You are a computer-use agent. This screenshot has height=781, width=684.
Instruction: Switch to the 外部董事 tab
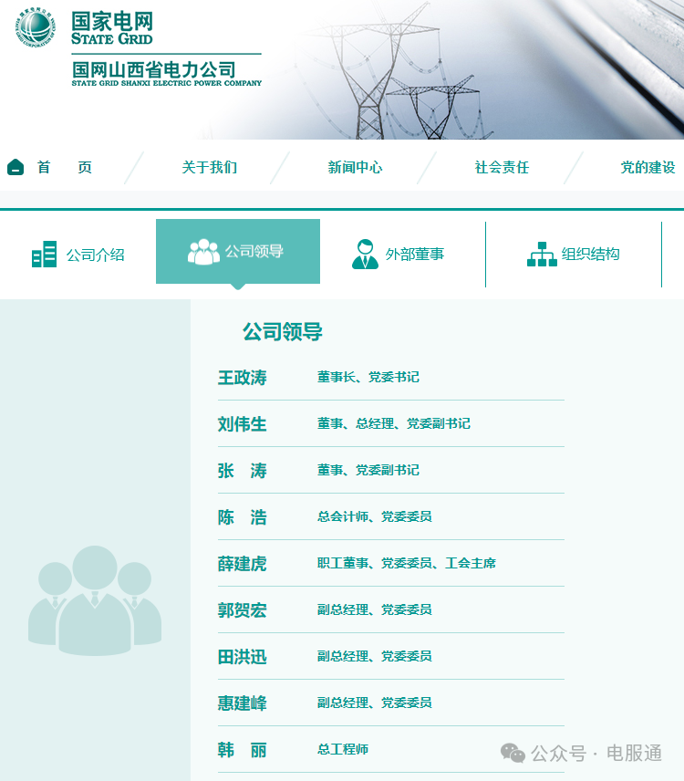(x=399, y=255)
